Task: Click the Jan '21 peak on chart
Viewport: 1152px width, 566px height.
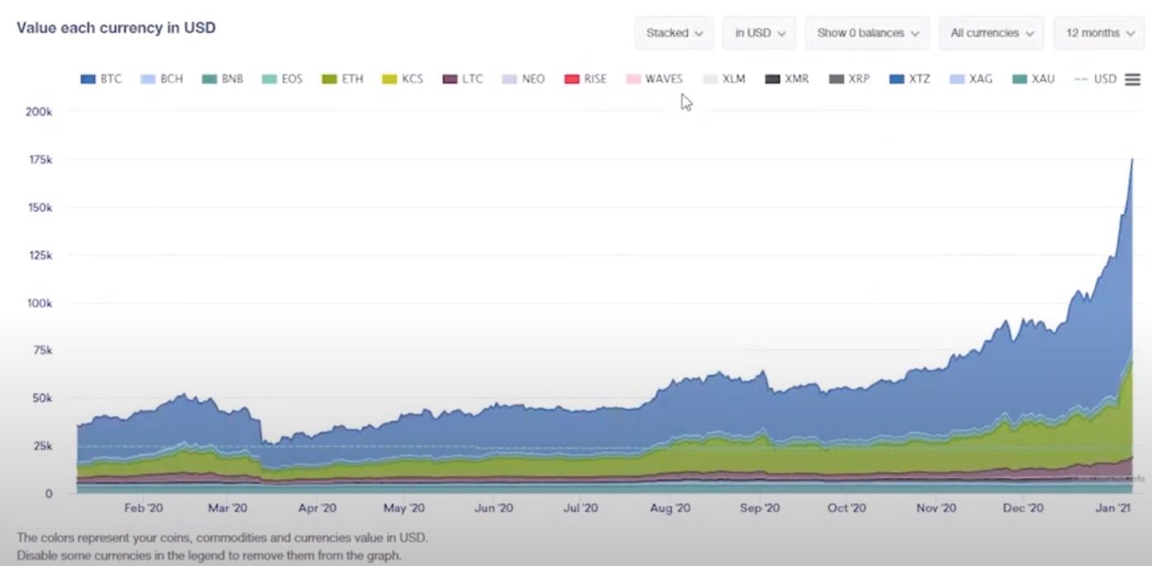Action: pos(1131,160)
